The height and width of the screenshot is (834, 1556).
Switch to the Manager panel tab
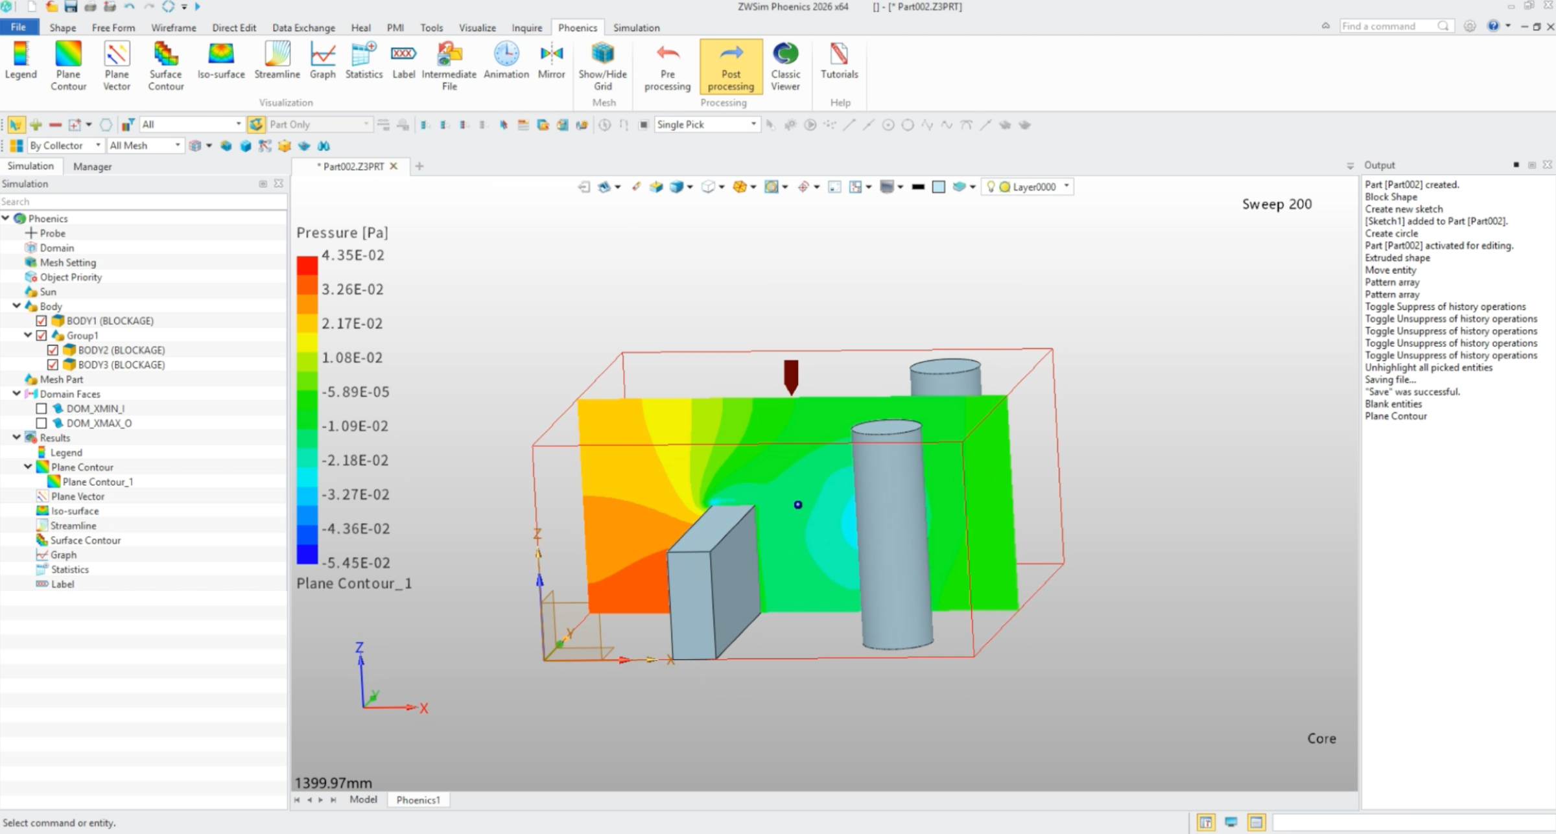(92, 167)
